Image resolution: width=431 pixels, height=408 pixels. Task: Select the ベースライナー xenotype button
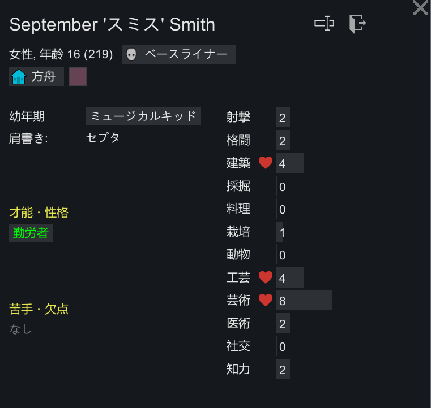pyautogui.click(x=178, y=55)
